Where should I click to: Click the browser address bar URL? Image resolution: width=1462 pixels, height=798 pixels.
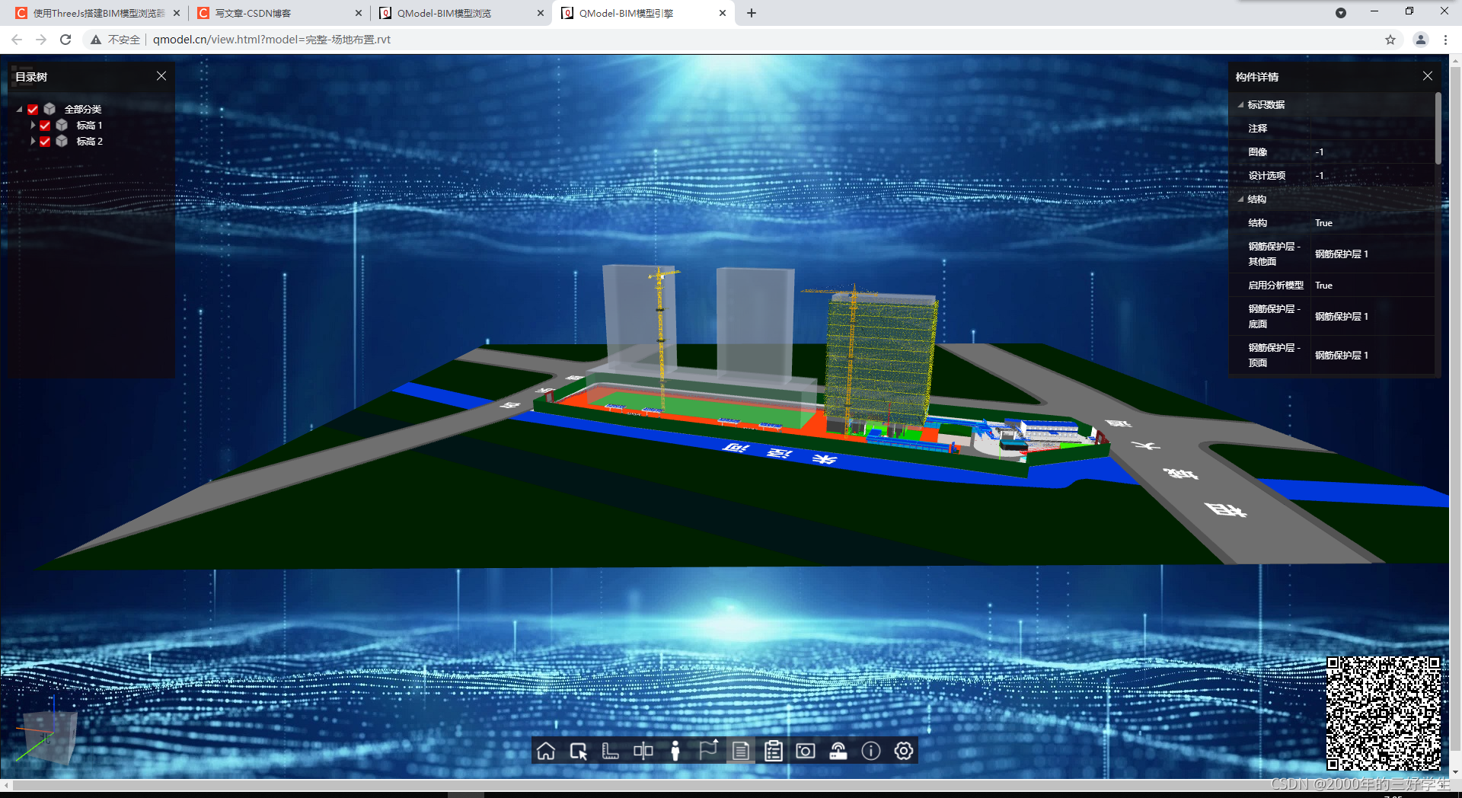point(270,40)
